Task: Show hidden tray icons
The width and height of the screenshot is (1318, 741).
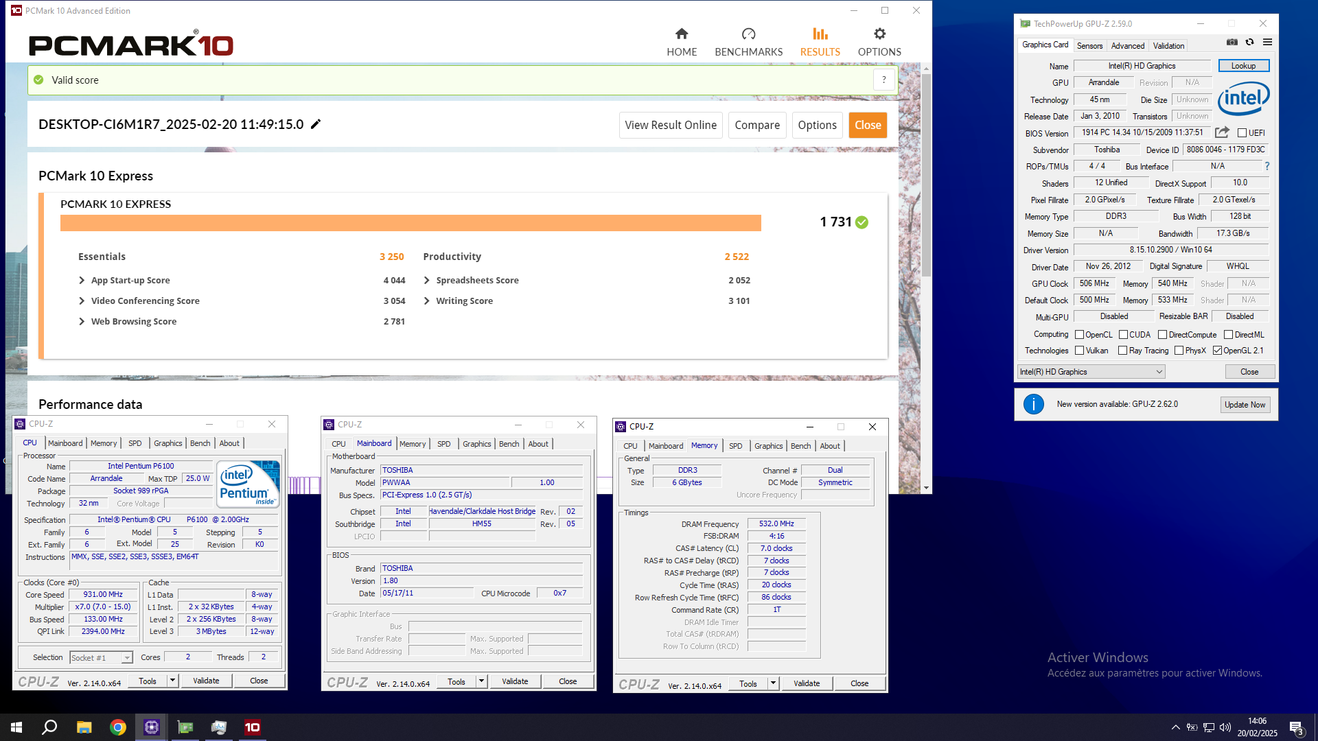Action: [1176, 727]
